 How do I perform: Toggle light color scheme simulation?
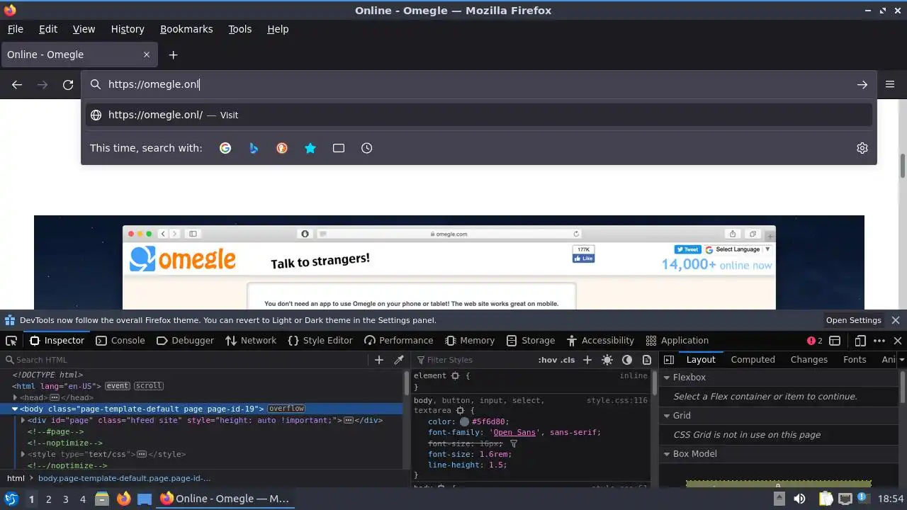point(607,360)
